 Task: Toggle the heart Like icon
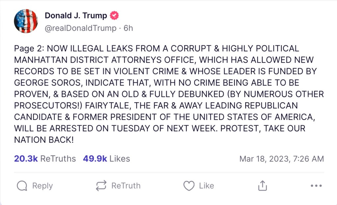pyautogui.click(x=189, y=186)
